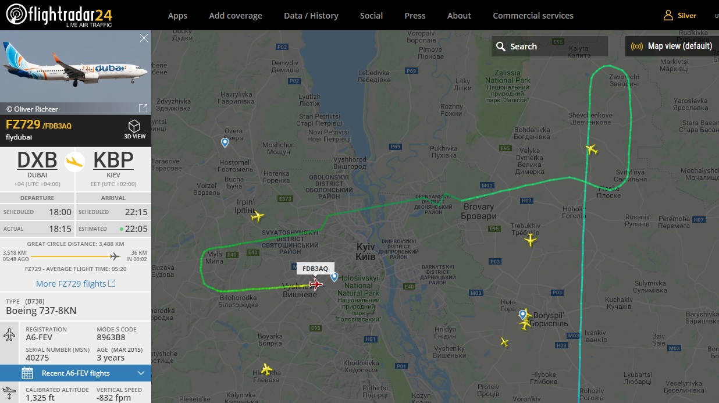Click the airport pin marker near Hostomel

(x=225, y=142)
